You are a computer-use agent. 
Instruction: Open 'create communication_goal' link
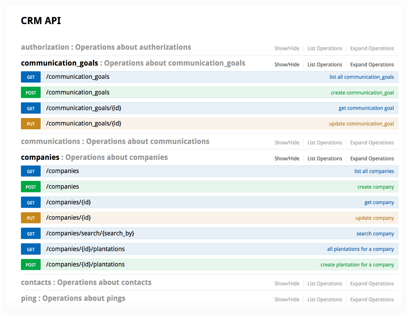pyautogui.click(x=362, y=93)
